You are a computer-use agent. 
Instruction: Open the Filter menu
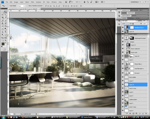pos(32,2)
